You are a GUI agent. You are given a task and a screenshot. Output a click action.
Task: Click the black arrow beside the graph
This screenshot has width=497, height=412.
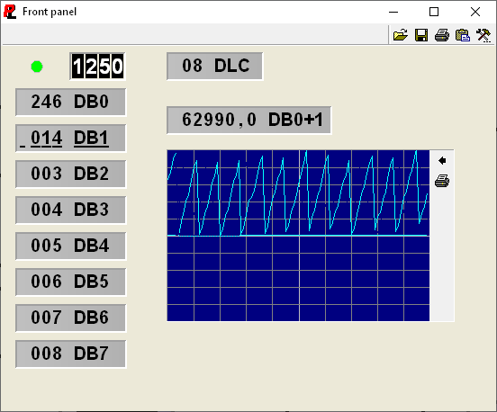coord(442,160)
